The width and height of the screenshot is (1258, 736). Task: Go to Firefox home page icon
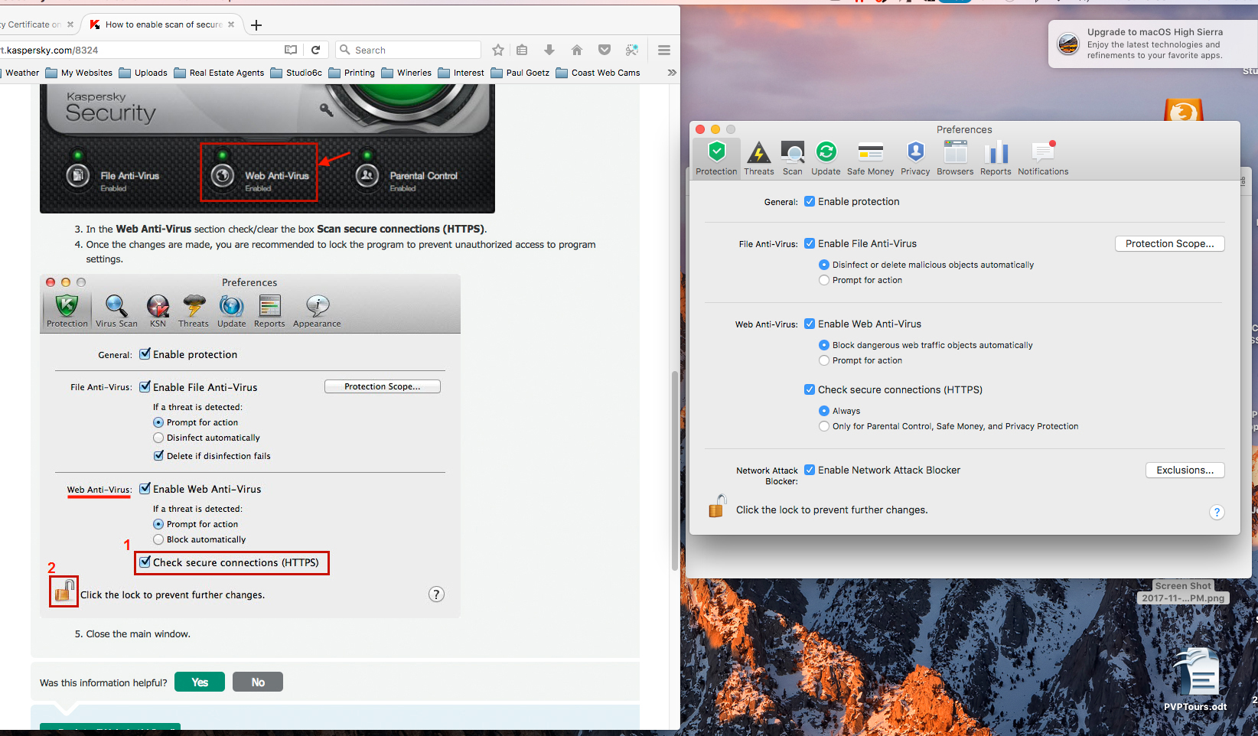click(x=577, y=50)
